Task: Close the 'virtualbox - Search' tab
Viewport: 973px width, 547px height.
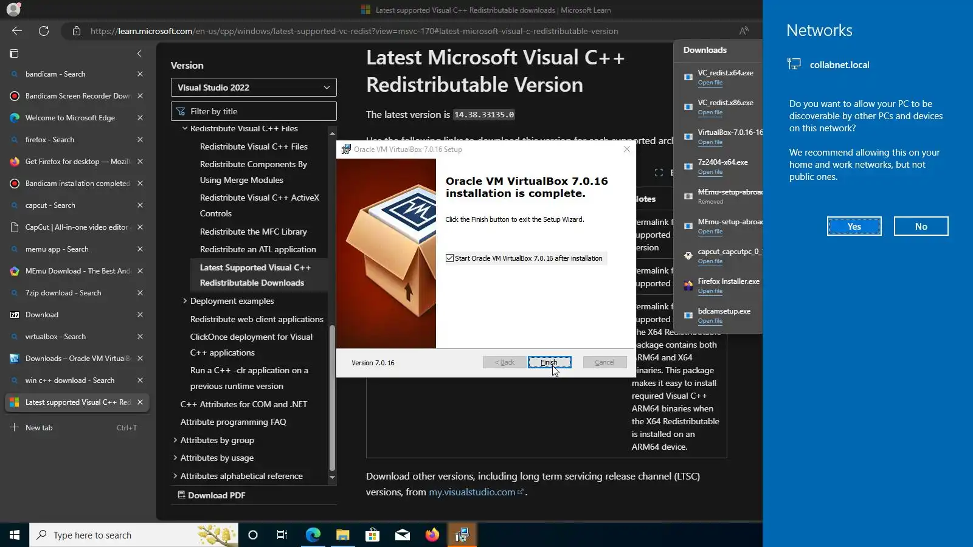Action: point(140,337)
